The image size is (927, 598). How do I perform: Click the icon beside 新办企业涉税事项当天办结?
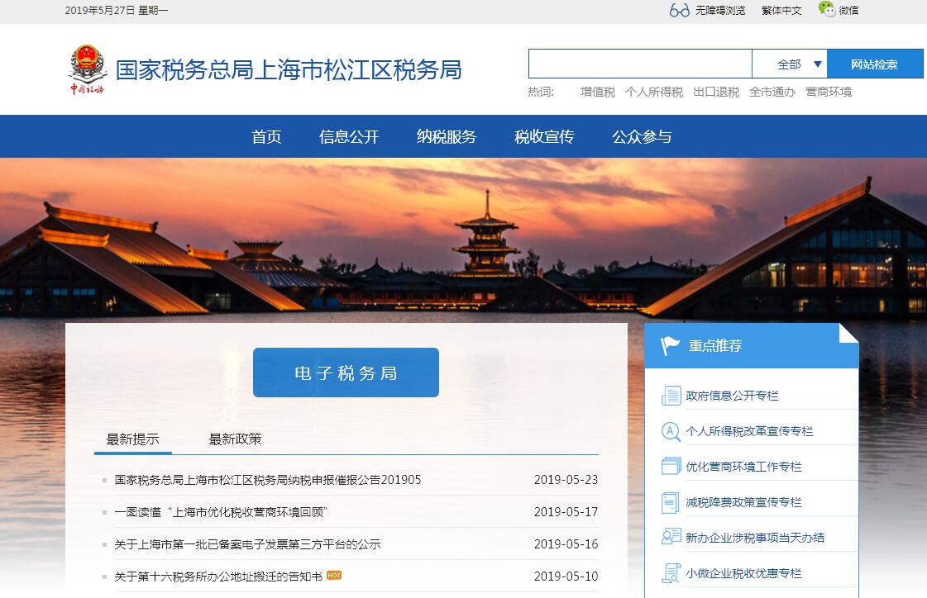pyautogui.click(x=671, y=538)
